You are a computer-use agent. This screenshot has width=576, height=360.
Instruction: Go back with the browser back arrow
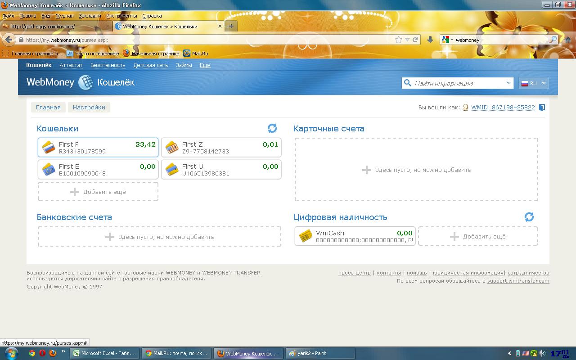point(9,40)
